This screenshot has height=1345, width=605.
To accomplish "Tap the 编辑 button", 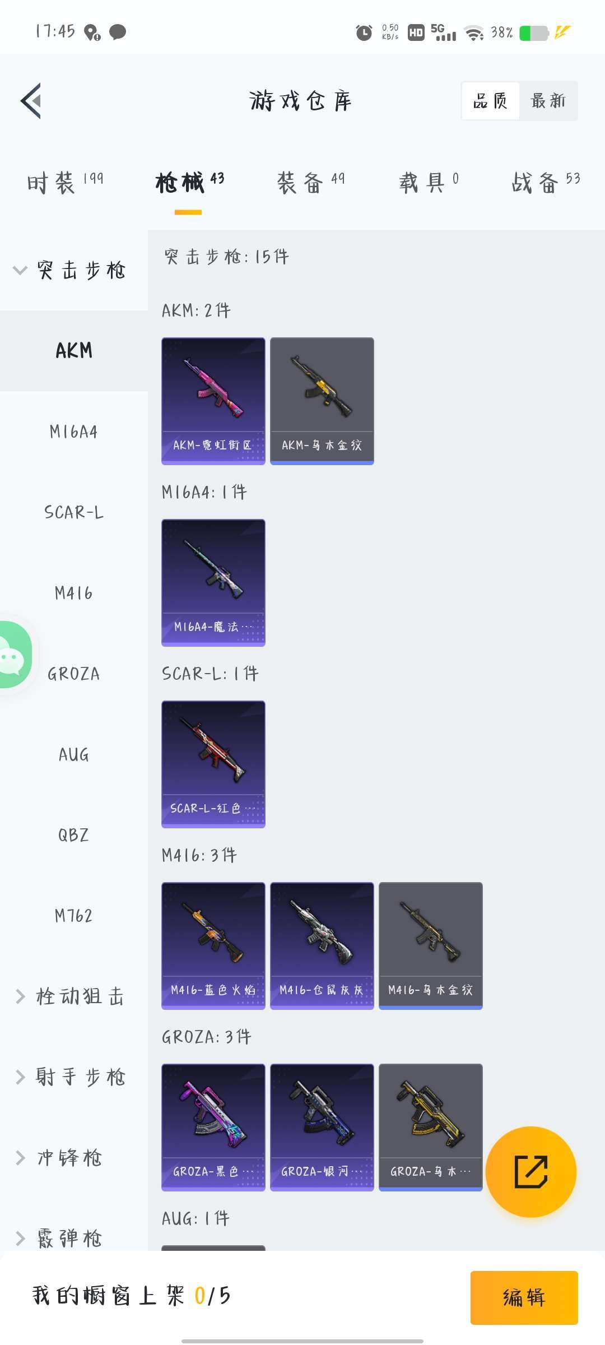I will pyautogui.click(x=524, y=1298).
